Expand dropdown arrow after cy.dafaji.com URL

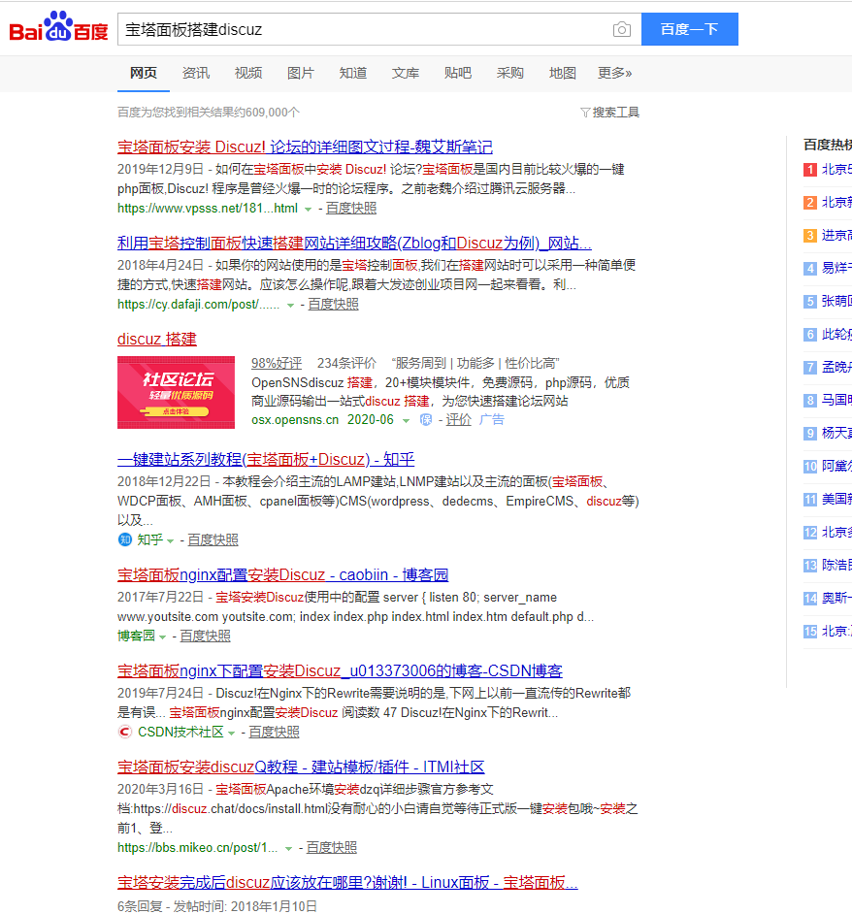[x=290, y=306]
